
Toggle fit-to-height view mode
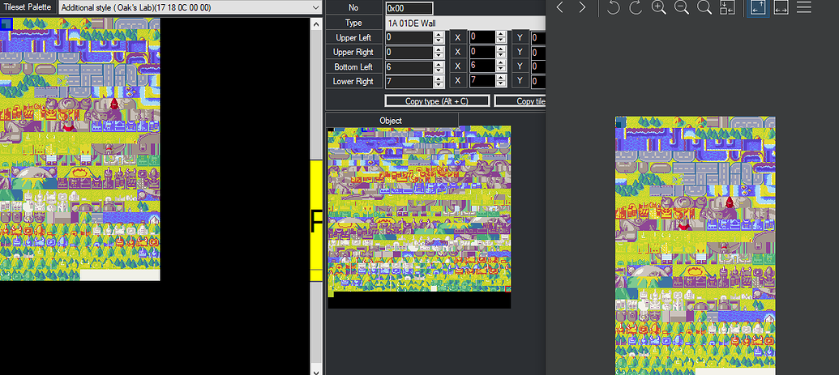758,7
